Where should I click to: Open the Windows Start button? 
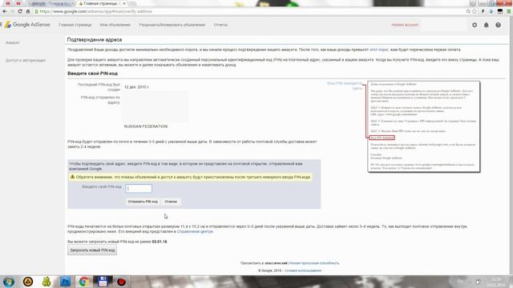coord(9,282)
